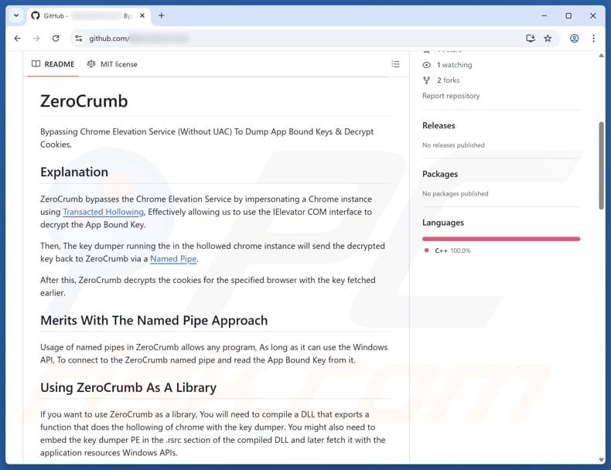Image resolution: width=611 pixels, height=470 pixels.
Task: Open a new browser tab
Action: tap(162, 15)
